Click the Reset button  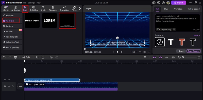point(181,51)
